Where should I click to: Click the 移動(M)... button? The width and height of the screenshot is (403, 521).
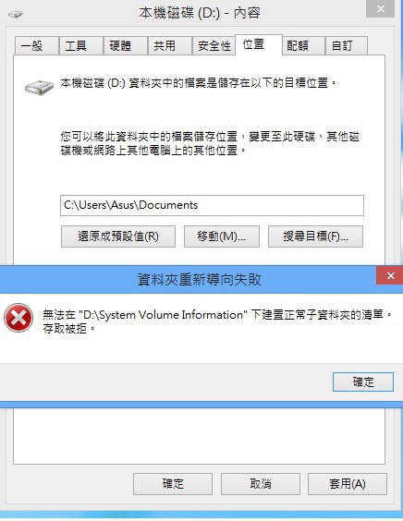point(222,236)
